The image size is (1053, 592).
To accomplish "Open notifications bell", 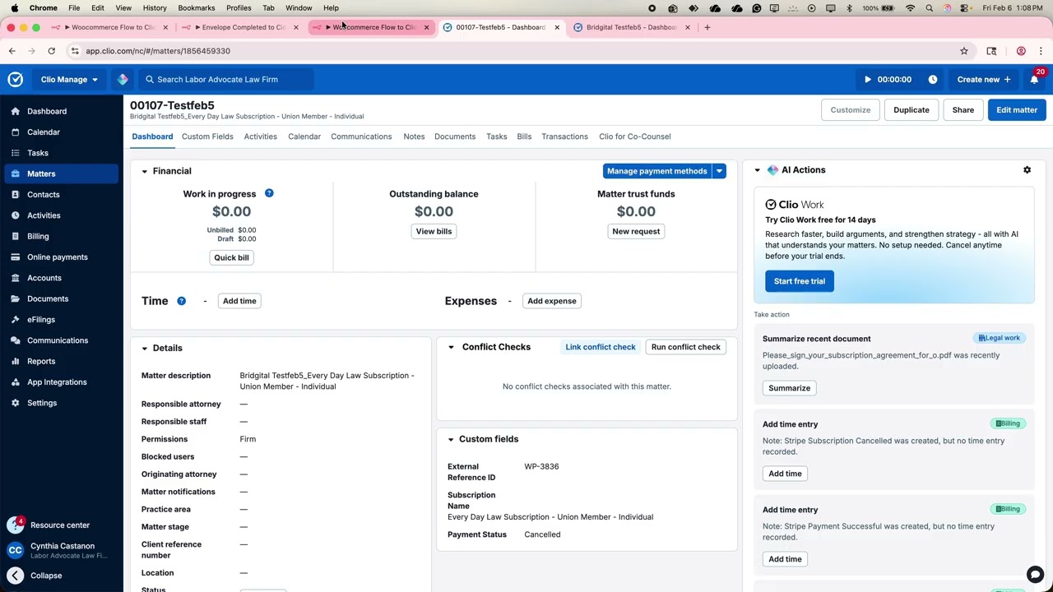I will (1034, 80).
